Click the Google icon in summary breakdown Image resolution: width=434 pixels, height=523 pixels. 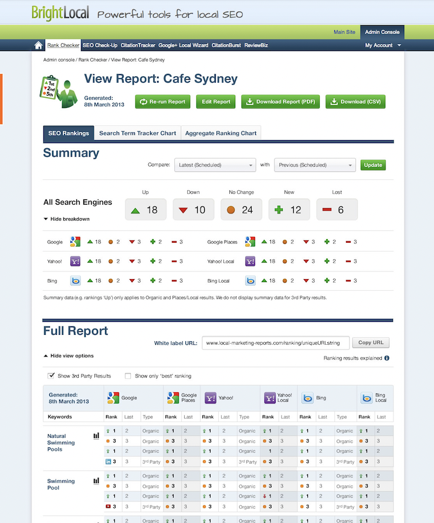click(x=76, y=242)
